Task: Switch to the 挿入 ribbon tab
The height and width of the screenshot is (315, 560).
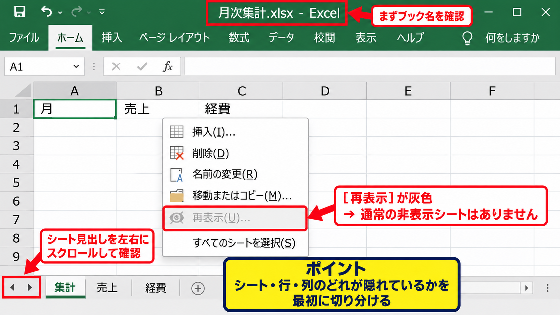Action: click(112, 37)
